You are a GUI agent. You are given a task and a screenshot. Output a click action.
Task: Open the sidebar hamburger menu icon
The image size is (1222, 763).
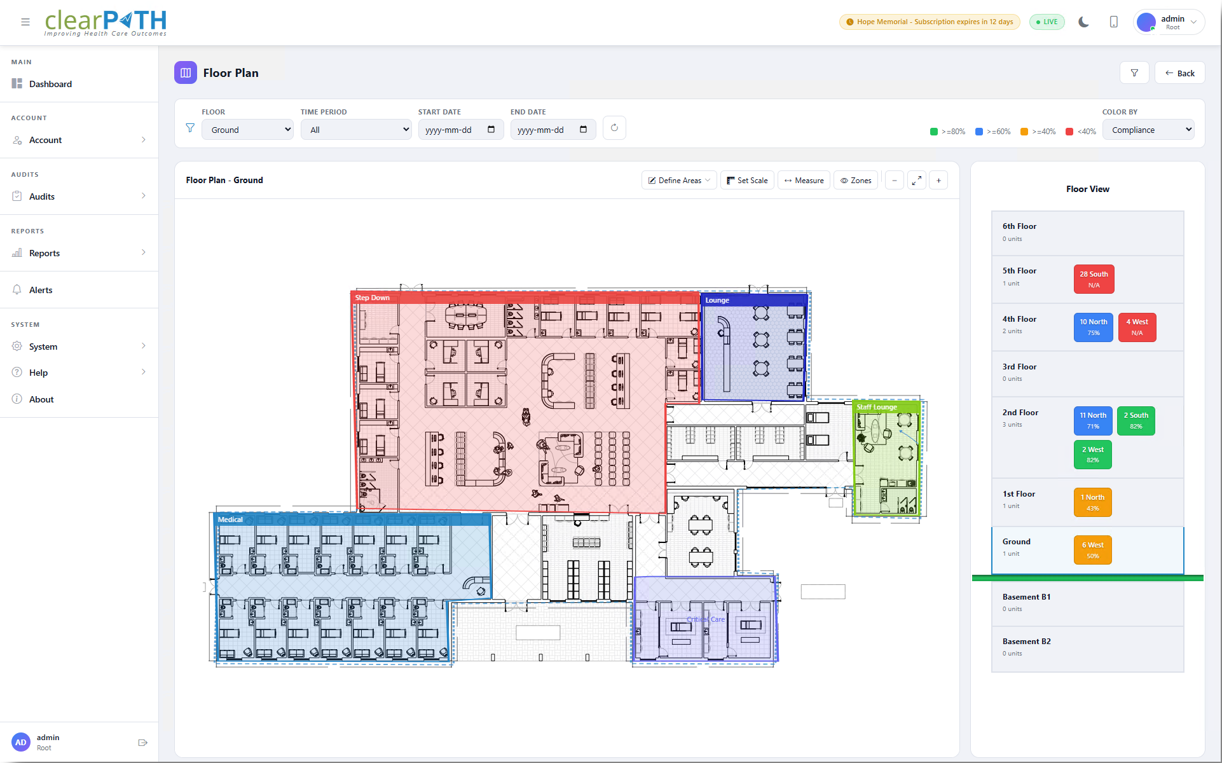click(x=25, y=22)
